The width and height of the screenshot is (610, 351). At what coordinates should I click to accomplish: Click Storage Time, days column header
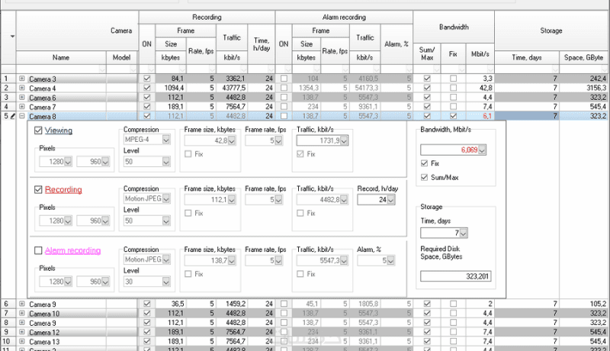(x=527, y=57)
